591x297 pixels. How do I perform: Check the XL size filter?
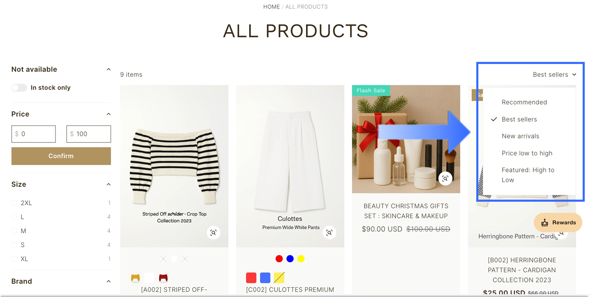coord(14,259)
